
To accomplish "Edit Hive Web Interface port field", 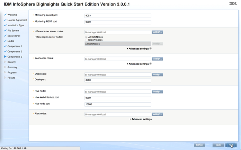I will [x=118, y=98].
